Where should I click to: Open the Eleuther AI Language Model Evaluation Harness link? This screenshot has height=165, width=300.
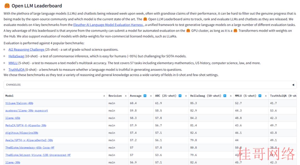coord(108,25)
